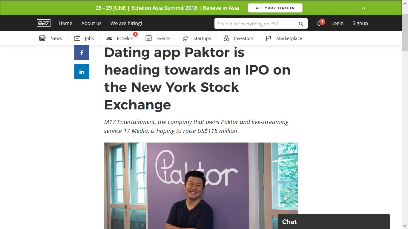Image resolution: width=408 pixels, height=229 pixels.
Task: Collapse the green summit banner
Action: coord(363,8)
